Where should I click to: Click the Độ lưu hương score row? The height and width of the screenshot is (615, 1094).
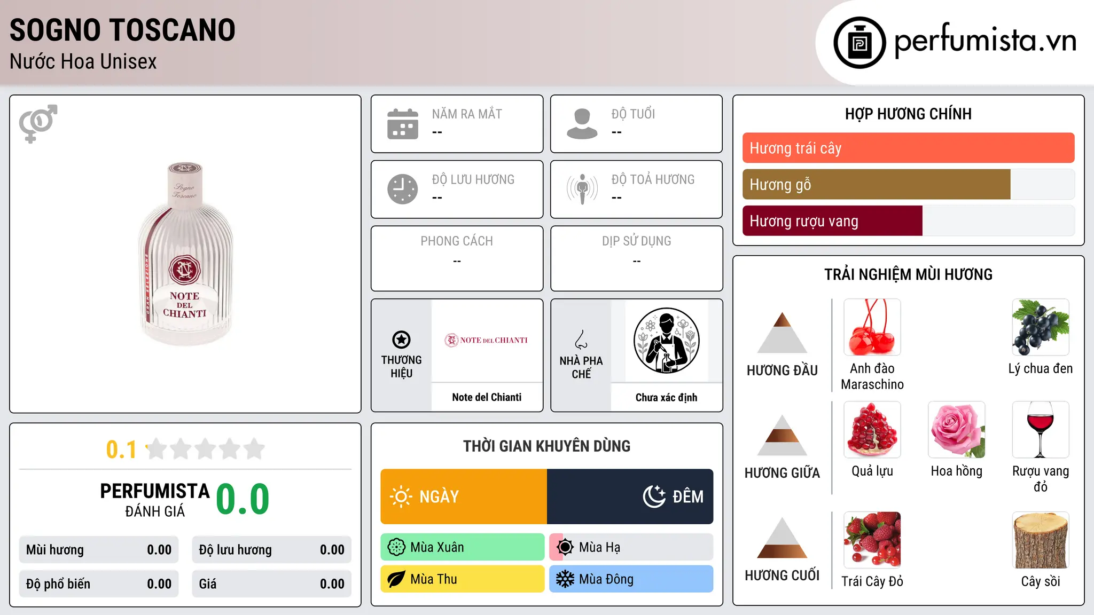[272, 550]
